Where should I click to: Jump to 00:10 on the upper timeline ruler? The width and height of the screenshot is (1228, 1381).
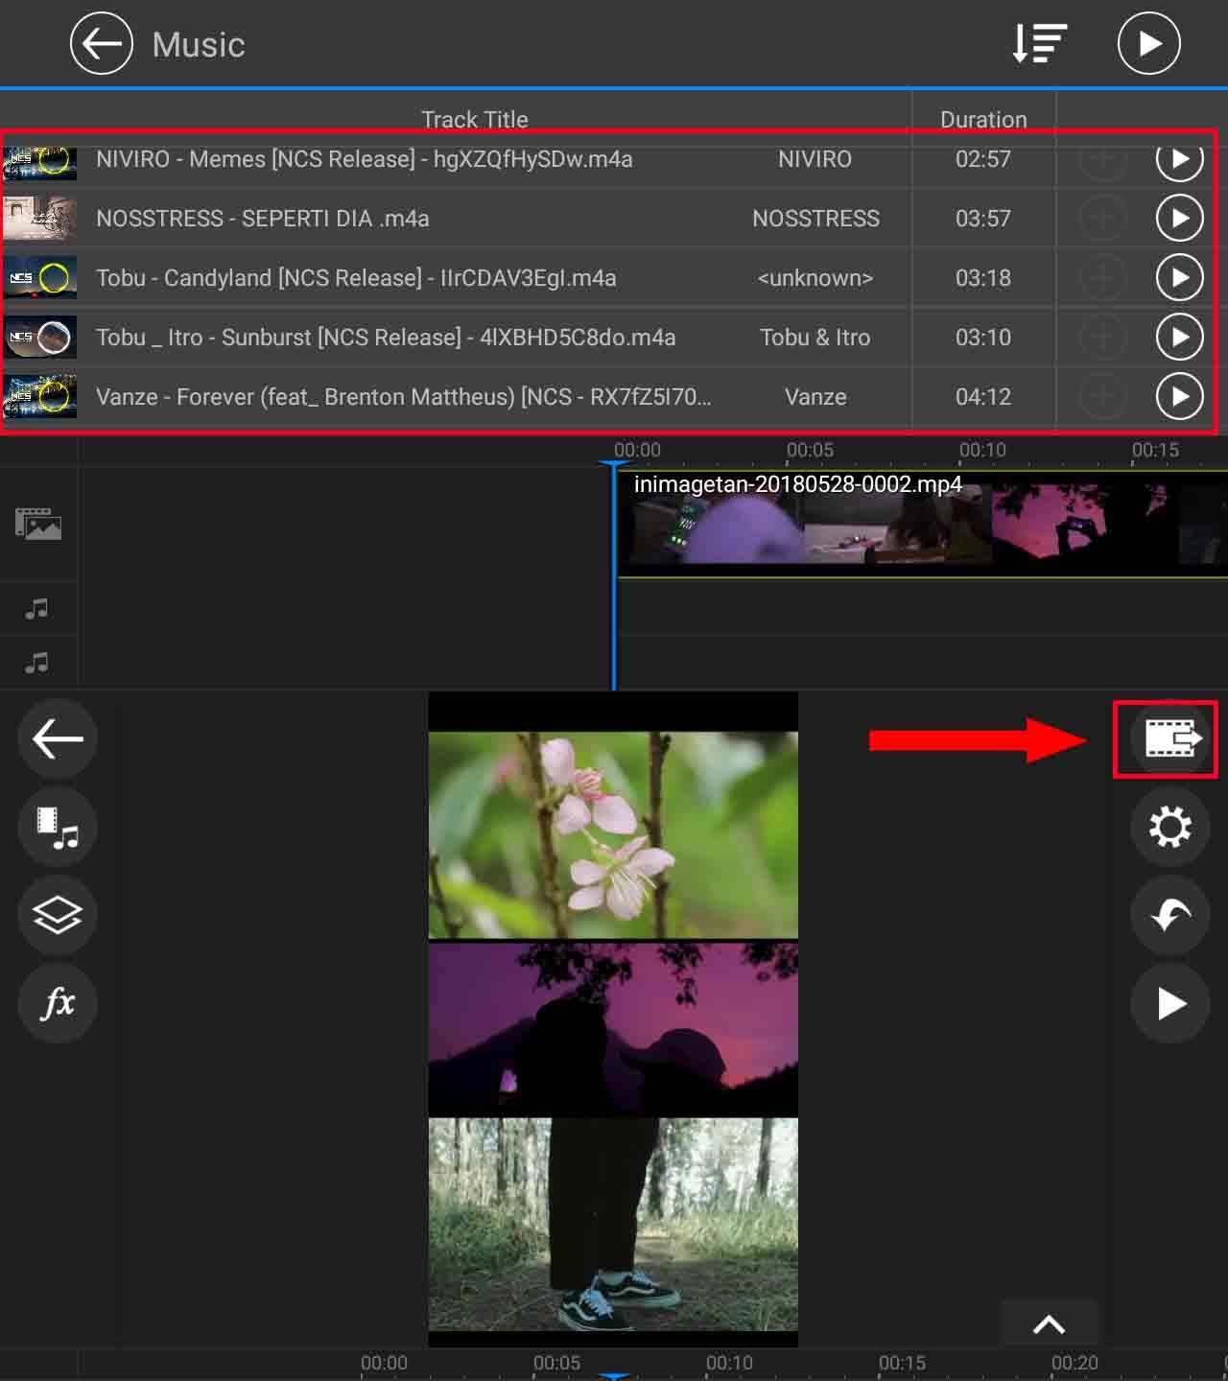982,450
